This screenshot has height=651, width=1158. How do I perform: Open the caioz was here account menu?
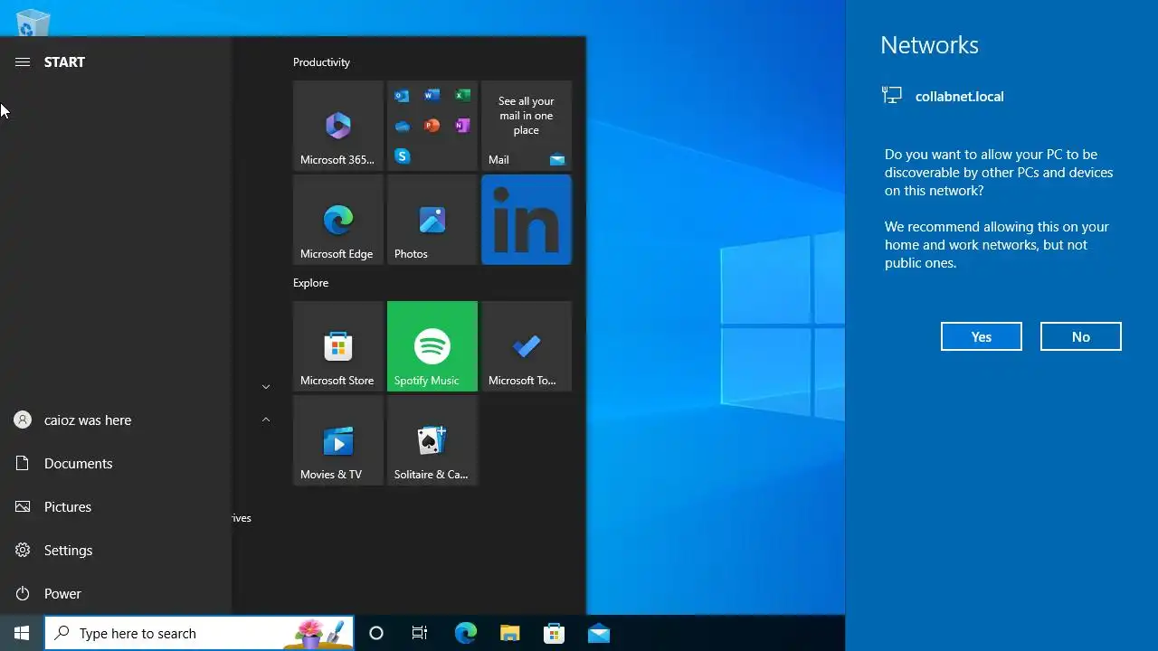coord(116,420)
